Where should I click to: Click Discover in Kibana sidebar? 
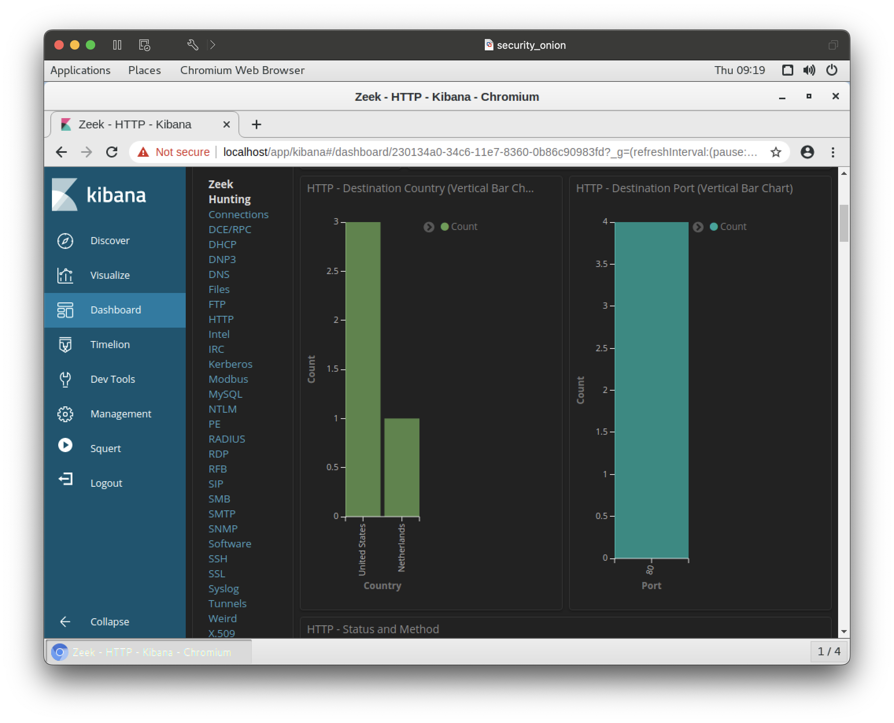tap(110, 241)
